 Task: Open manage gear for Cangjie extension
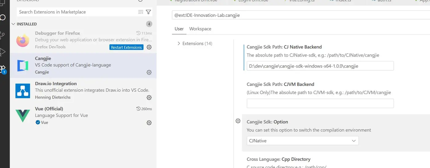[x=149, y=72]
